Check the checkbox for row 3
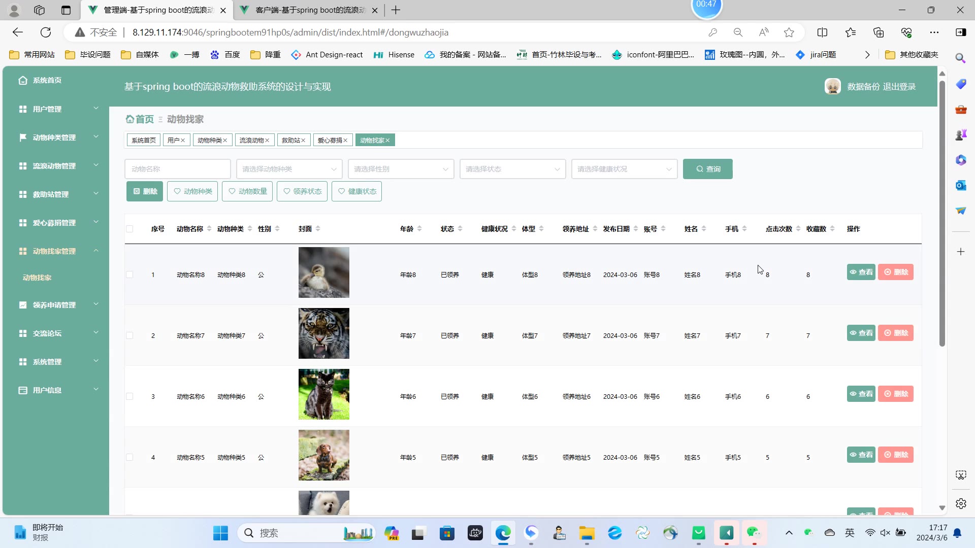Screen dimensions: 975x548 129,396
